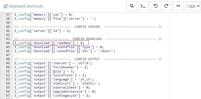Click the output gzip line

(x=44, y=71)
